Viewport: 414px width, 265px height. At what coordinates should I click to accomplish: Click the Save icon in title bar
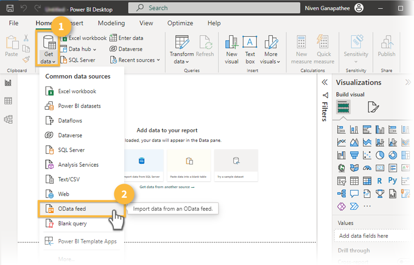point(10,8)
